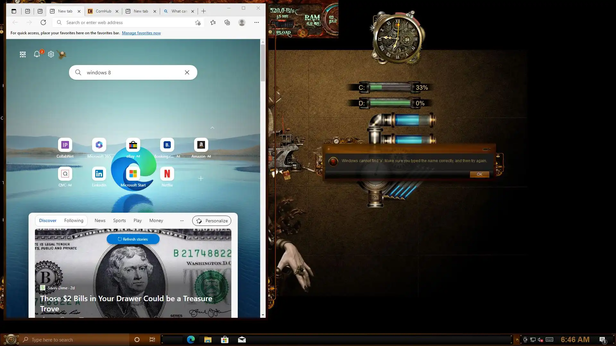Click the Netflix quick link tile
Screen dimensions: 616x346
pyautogui.click(x=167, y=174)
